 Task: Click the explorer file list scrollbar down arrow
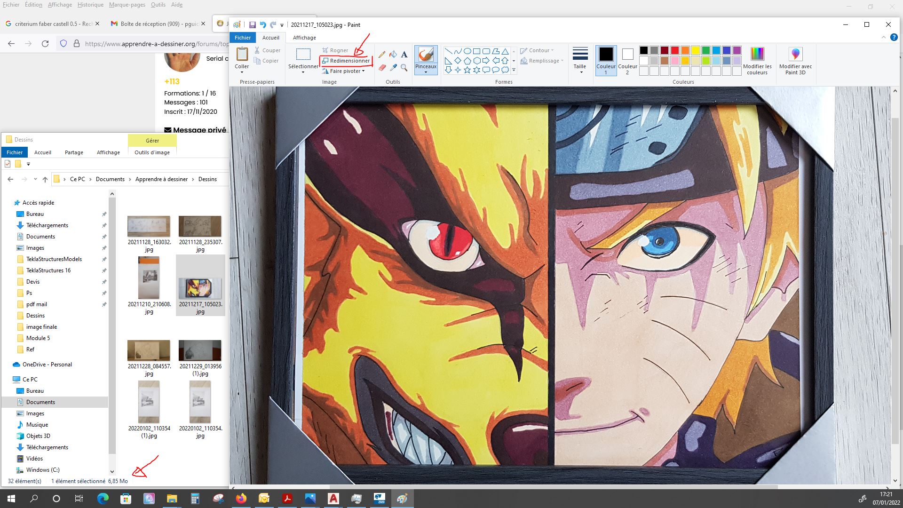(x=112, y=471)
